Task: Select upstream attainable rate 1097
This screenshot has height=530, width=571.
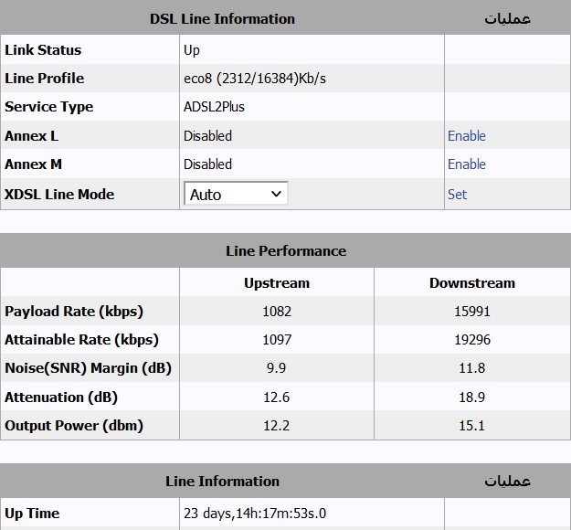Action: click(x=277, y=340)
